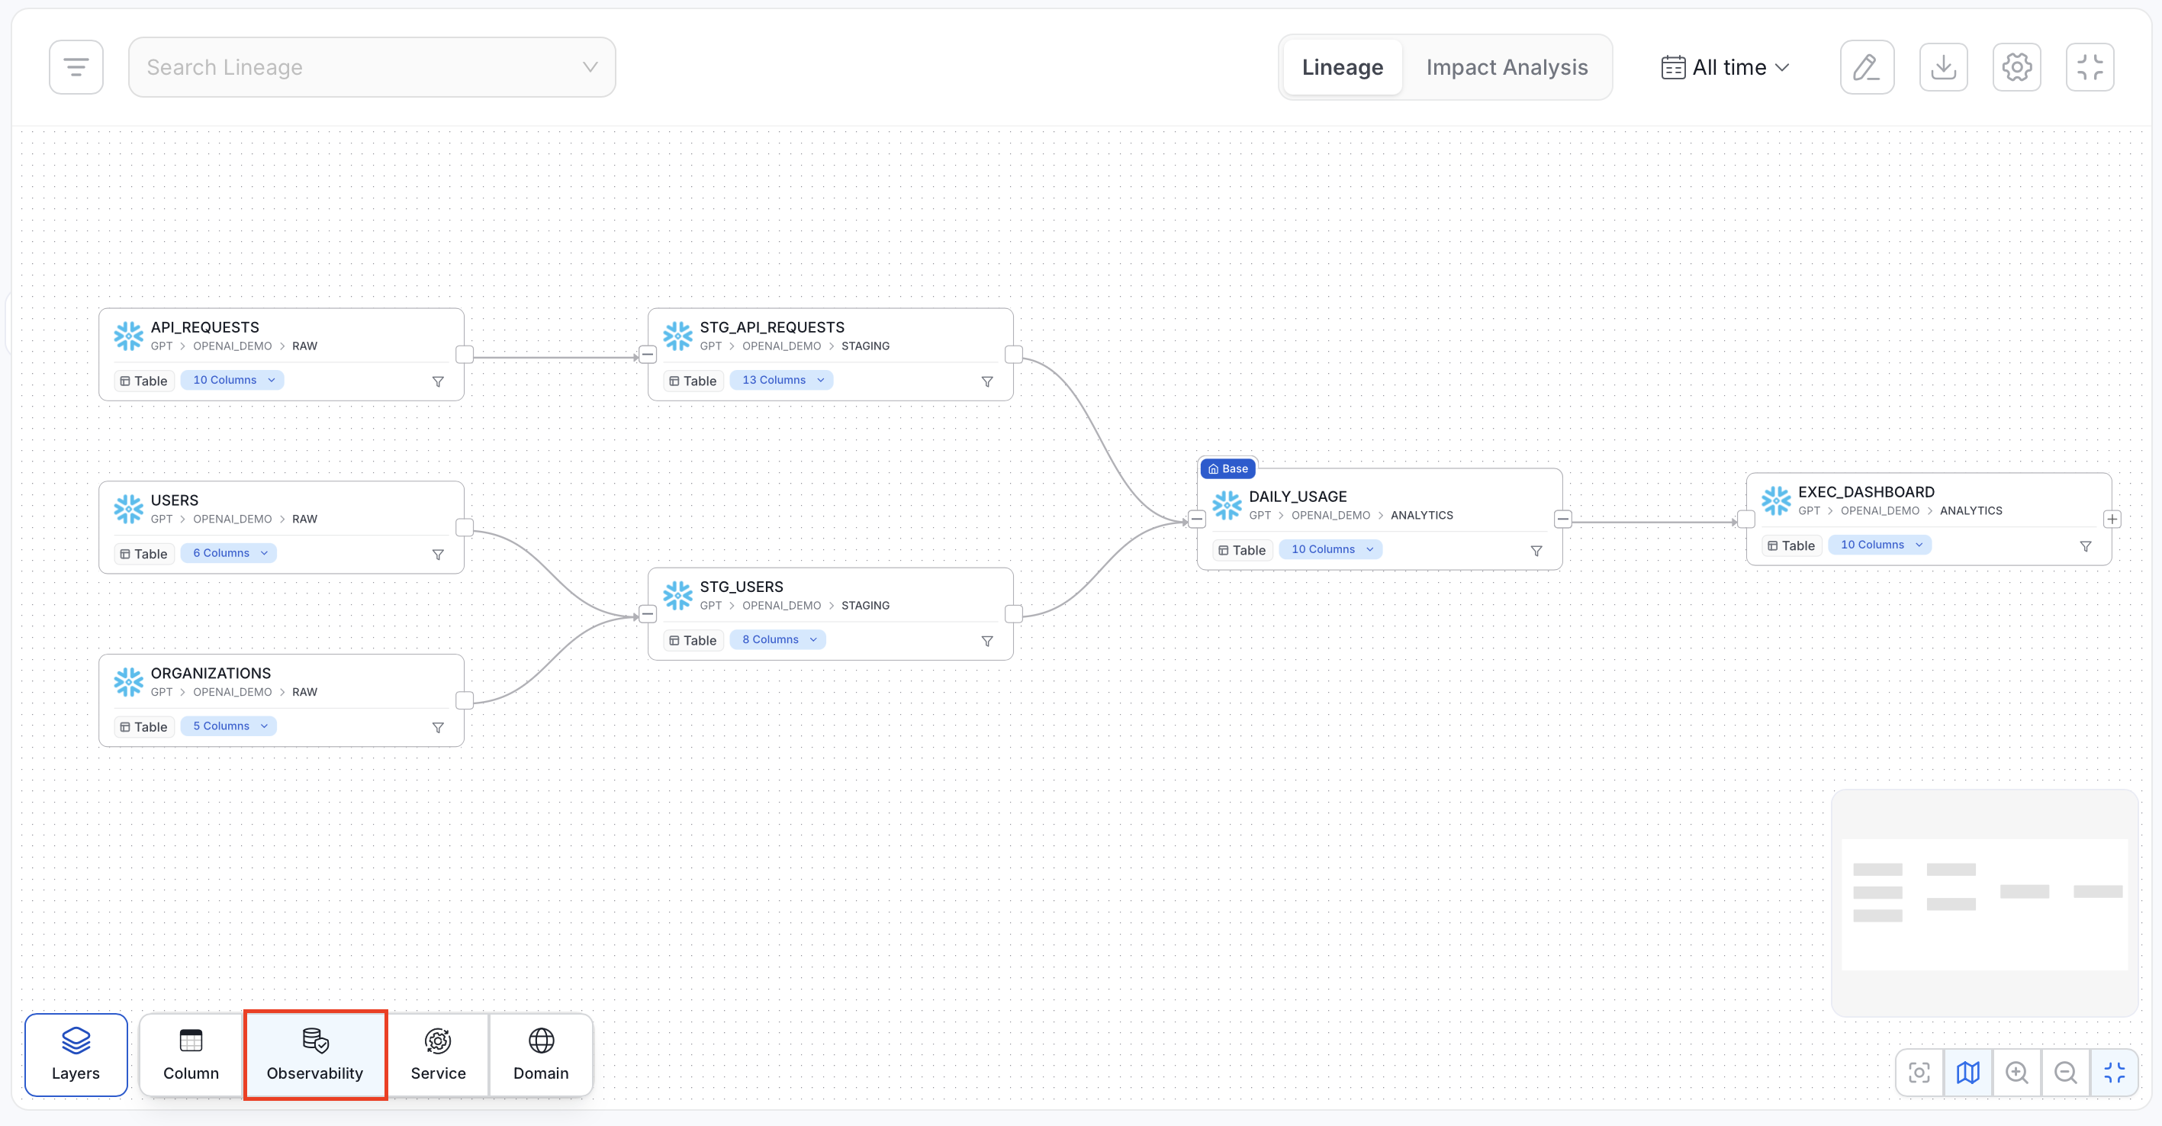Click the filter icon on USERS node
Viewport: 2162px width, 1126px height.
(438, 555)
